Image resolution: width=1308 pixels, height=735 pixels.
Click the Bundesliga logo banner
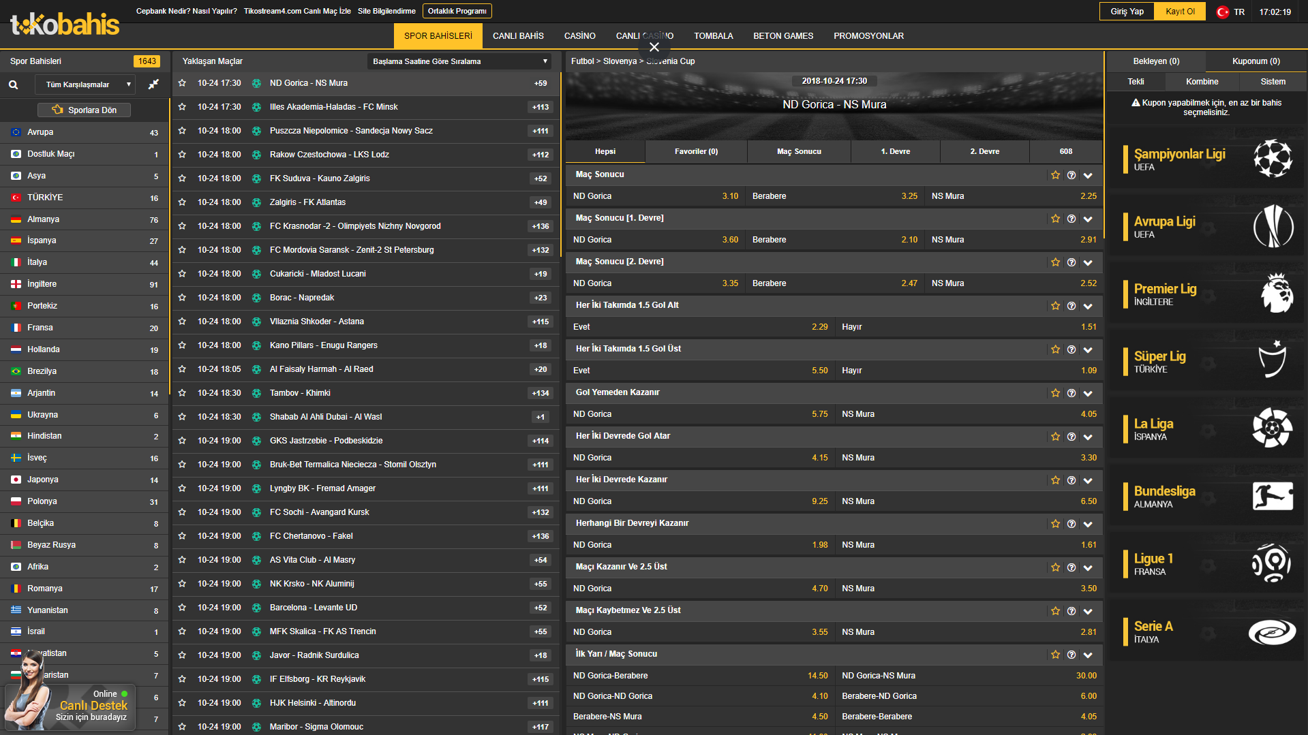tap(1272, 496)
